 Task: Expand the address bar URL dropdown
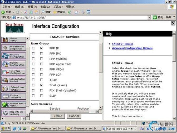tap(149, 18)
